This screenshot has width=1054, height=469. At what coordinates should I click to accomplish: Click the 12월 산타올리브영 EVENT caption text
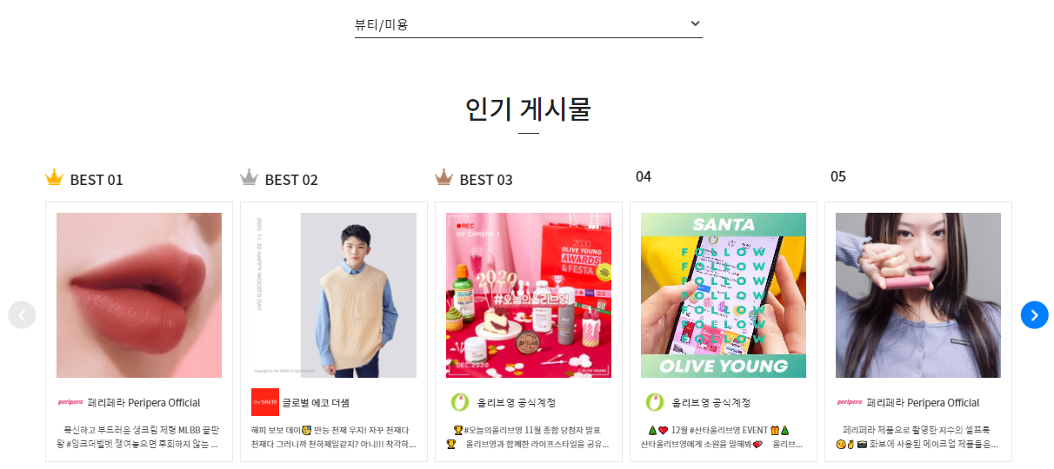click(x=719, y=430)
